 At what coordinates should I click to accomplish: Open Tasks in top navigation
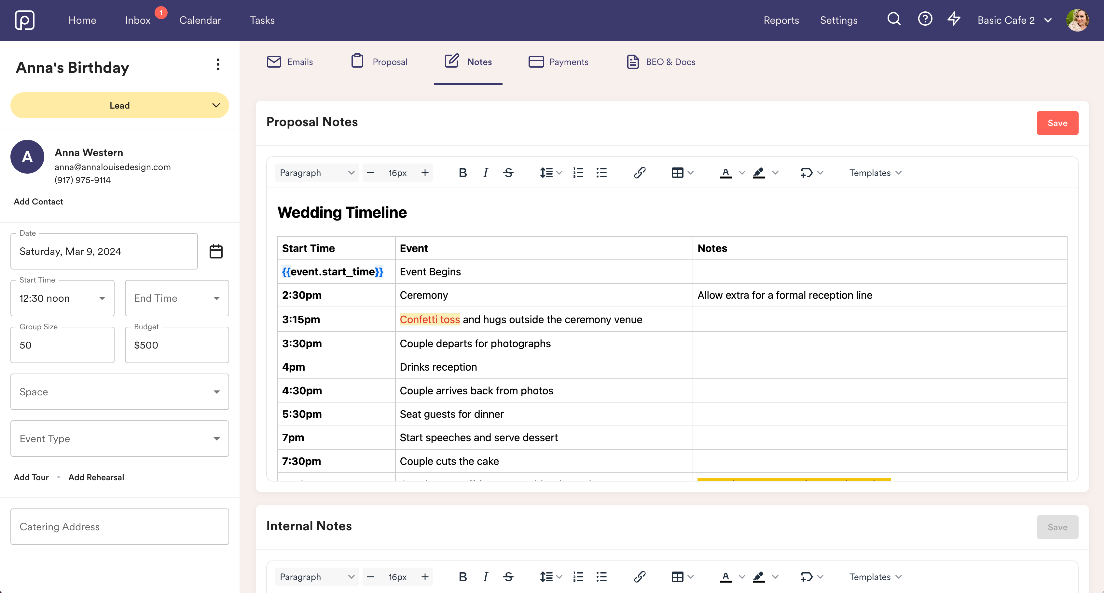point(262,20)
